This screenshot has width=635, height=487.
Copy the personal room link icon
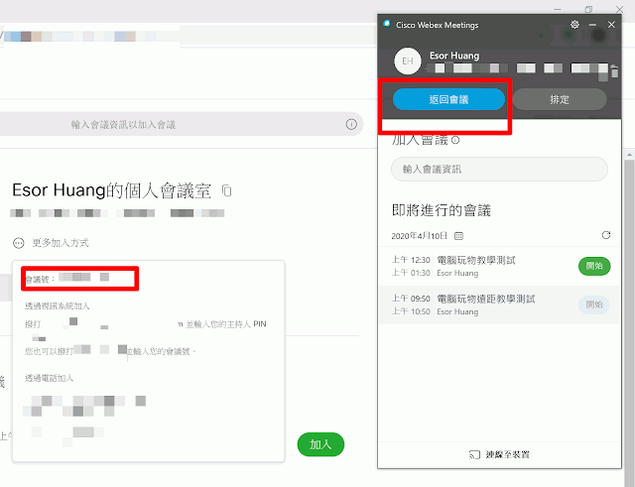pyautogui.click(x=227, y=190)
